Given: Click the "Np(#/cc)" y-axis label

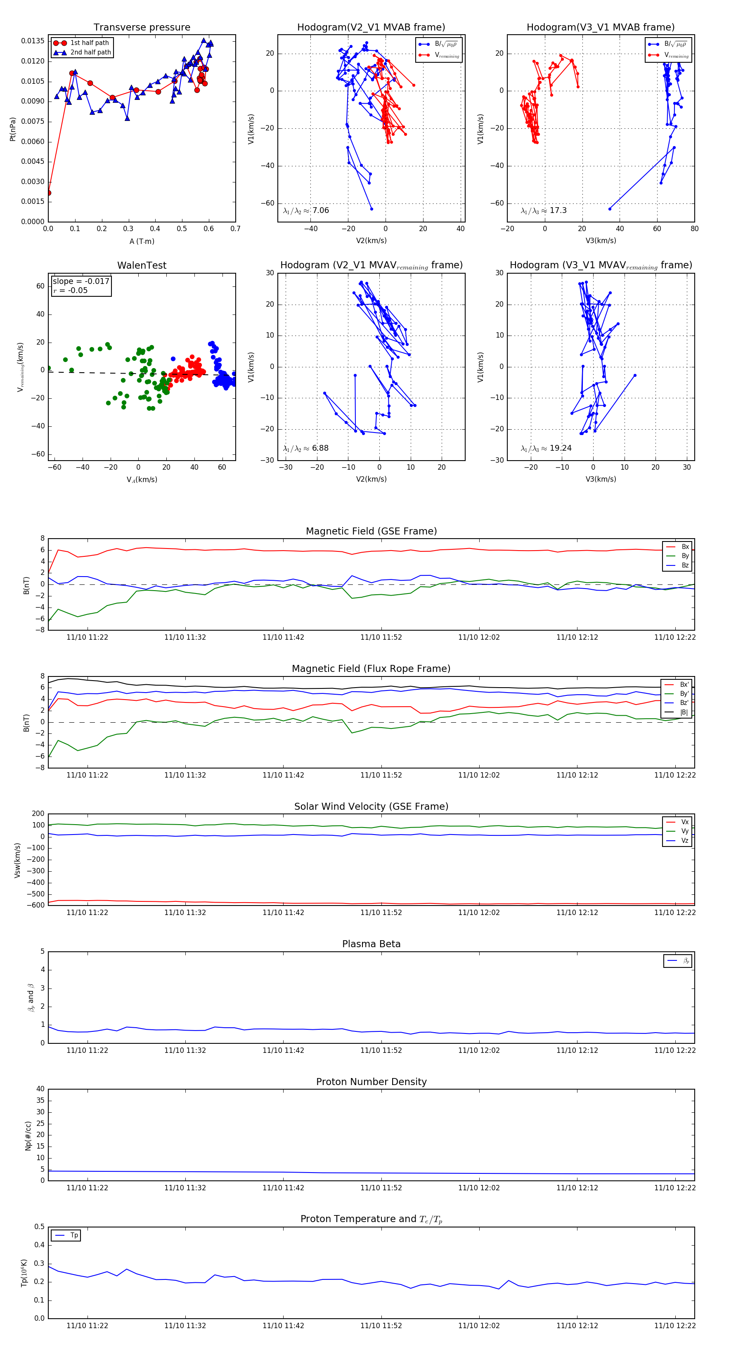Looking at the screenshot, I should tap(28, 1136).
